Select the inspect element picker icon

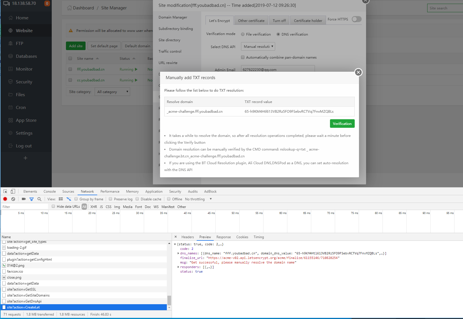pos(5,191)
